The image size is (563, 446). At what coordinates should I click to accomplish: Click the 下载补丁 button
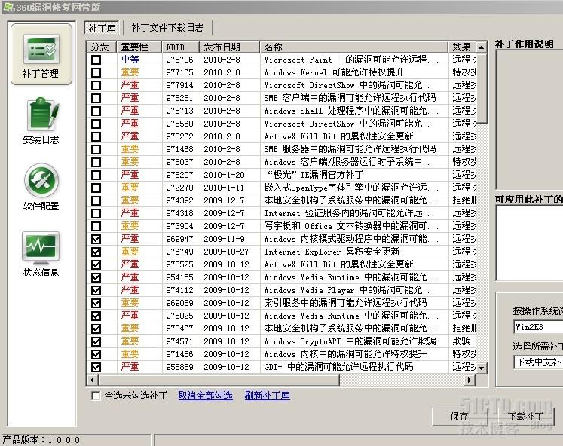[x=525, y=417]
